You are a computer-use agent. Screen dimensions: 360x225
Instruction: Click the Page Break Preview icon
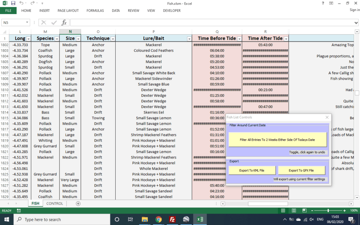[304, 211]
